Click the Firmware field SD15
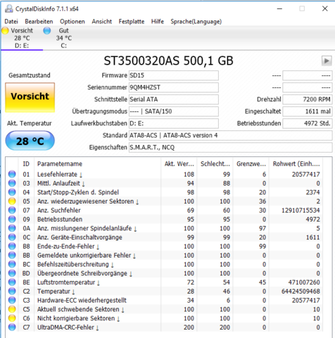 (174, 75)
